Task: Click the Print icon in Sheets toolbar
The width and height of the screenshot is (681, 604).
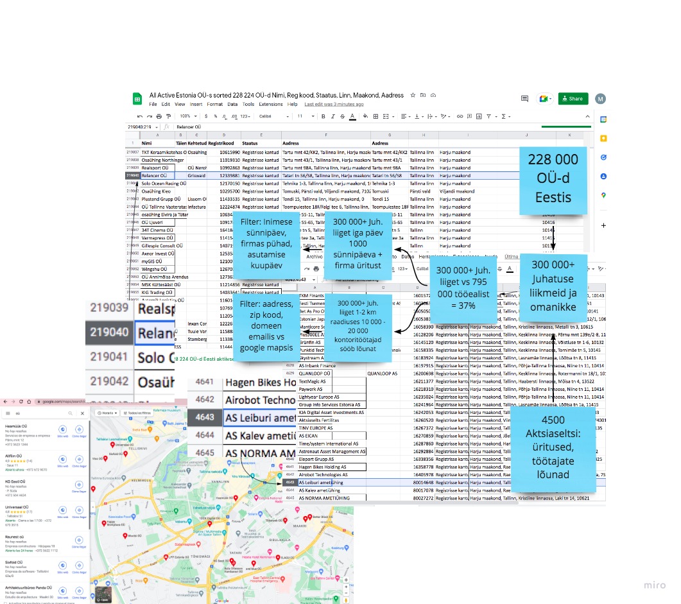Action: pyautogui.click(x=159, y=116)
